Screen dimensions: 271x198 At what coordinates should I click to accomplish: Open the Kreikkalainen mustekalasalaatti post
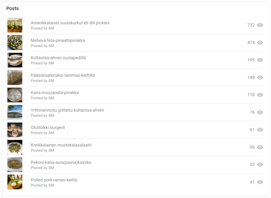click(61, 145)
